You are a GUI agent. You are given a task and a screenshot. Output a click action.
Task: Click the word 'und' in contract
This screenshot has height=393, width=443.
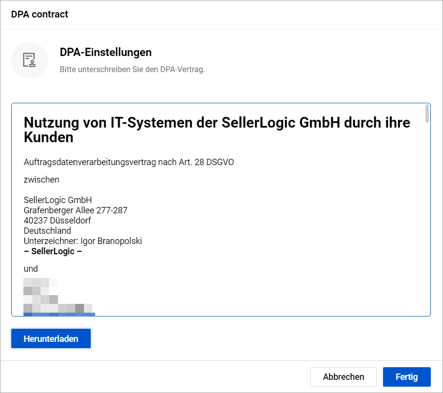click(x=31, y=269)
